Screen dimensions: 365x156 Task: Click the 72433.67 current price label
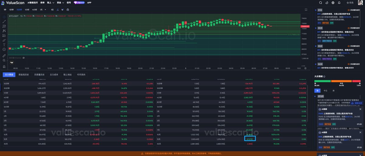pos(305,26)
